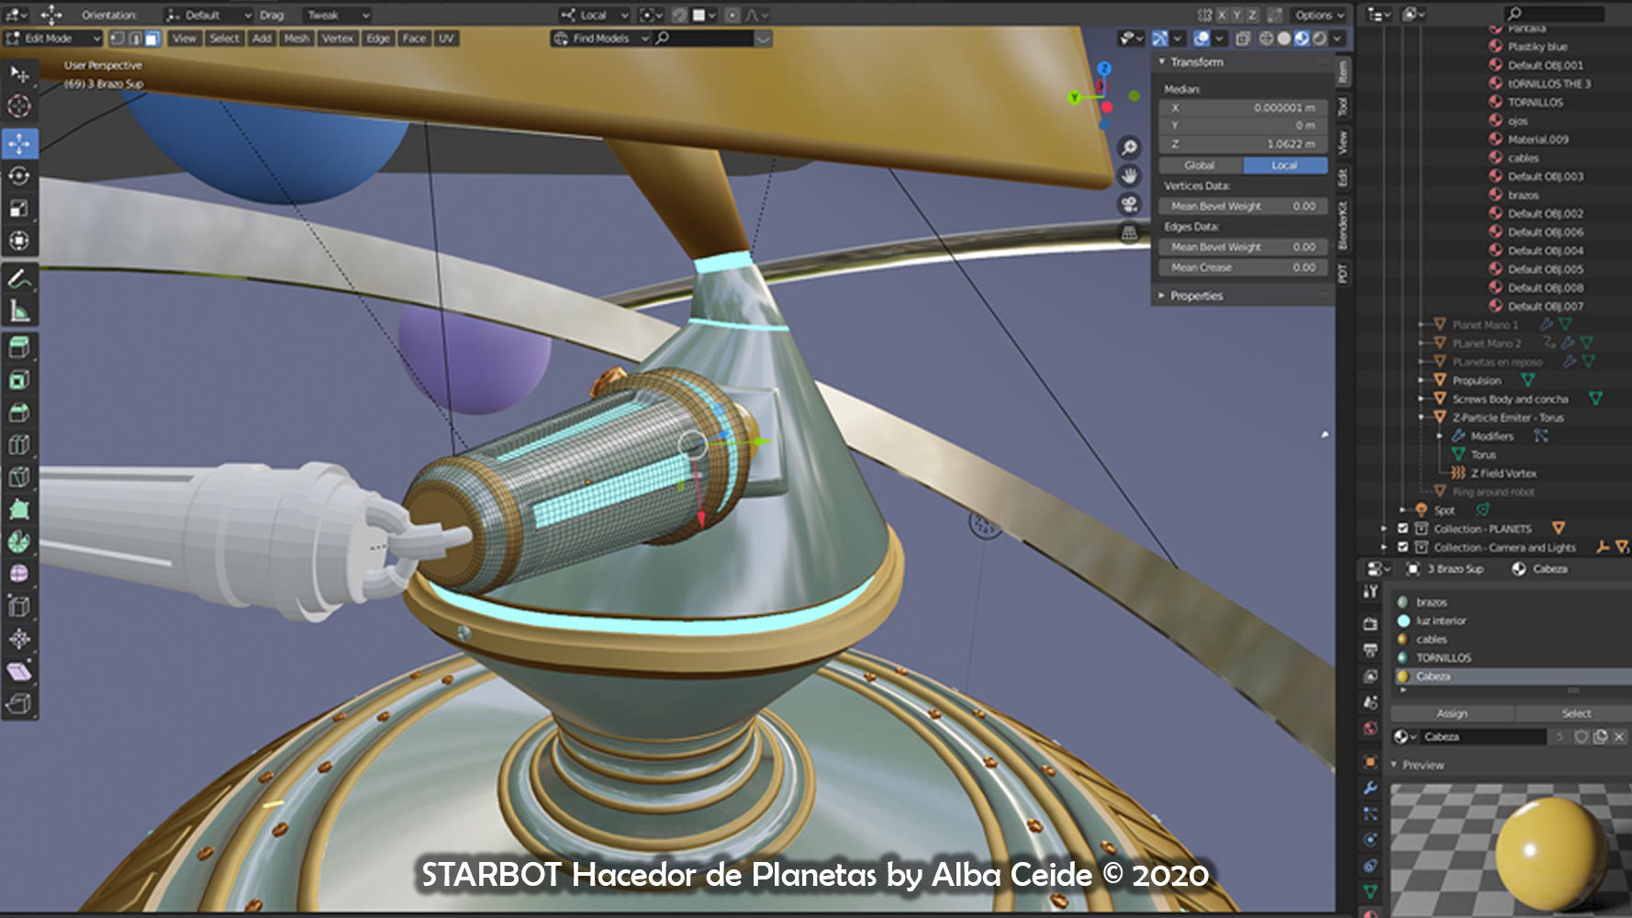Switch to Solid viewport shading

point(1284,39)
